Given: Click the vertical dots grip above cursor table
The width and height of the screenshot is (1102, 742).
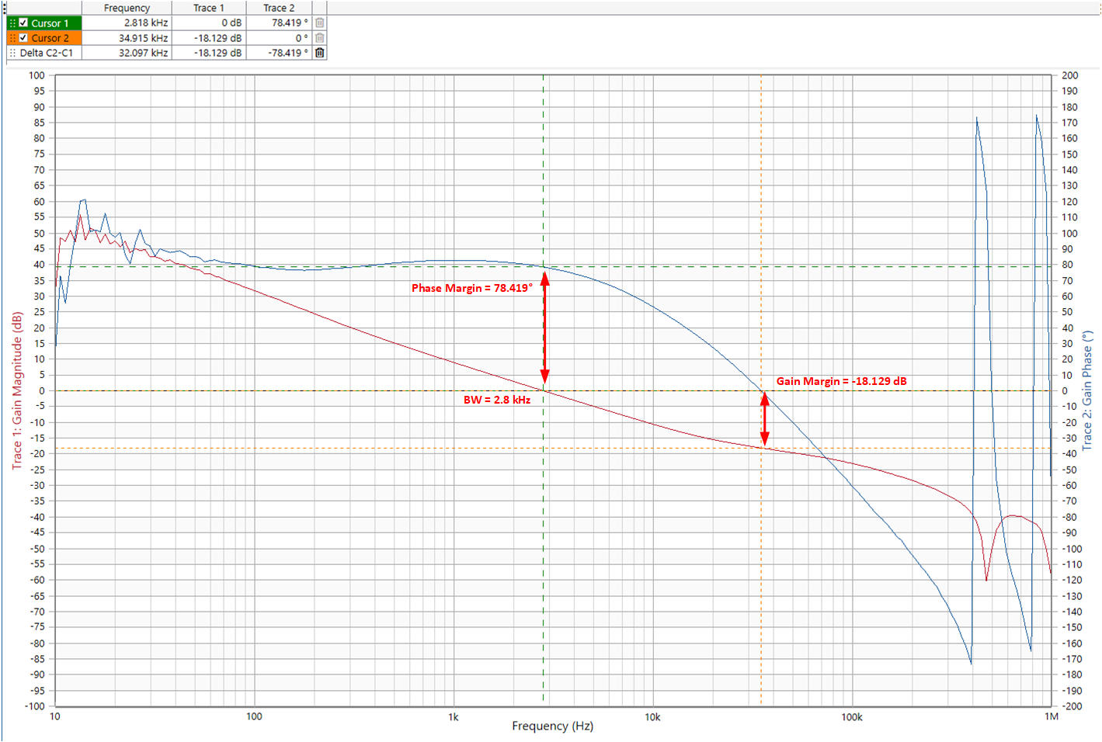Looking at the screenshot, I should click(4, 8).
